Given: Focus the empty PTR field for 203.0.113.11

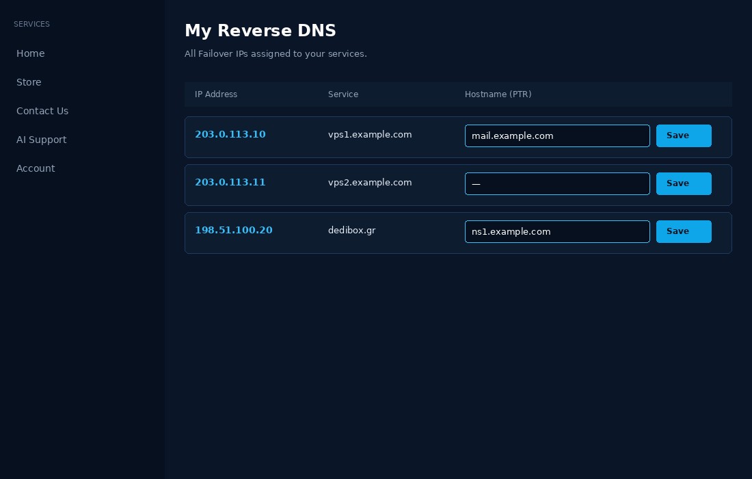Looking at the screenshot, I should pos(557,184).
